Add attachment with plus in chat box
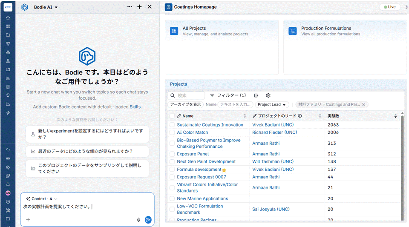 (28, 220)
